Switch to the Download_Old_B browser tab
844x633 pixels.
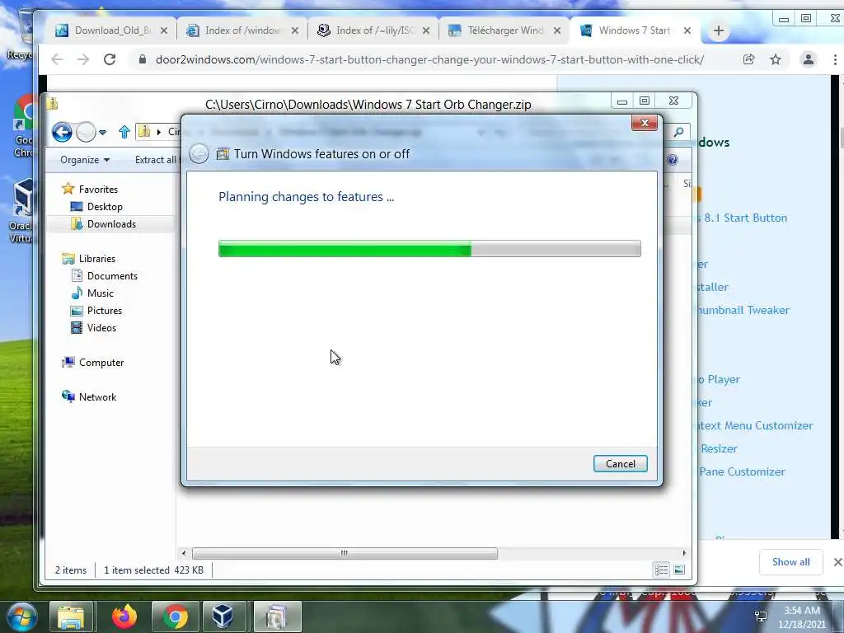point(111,30)
